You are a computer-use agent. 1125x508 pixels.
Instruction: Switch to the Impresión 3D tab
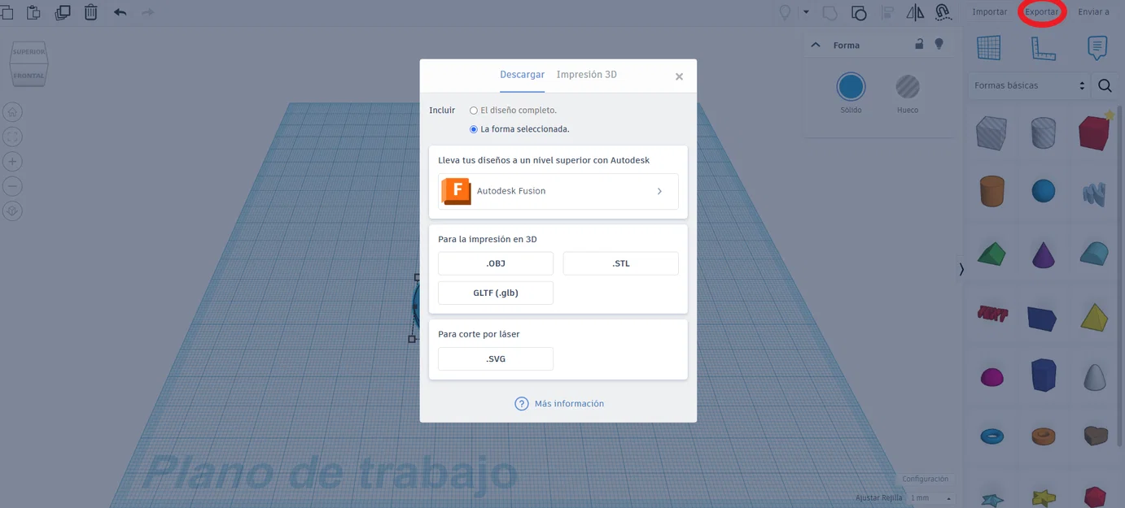pos(587,75)
